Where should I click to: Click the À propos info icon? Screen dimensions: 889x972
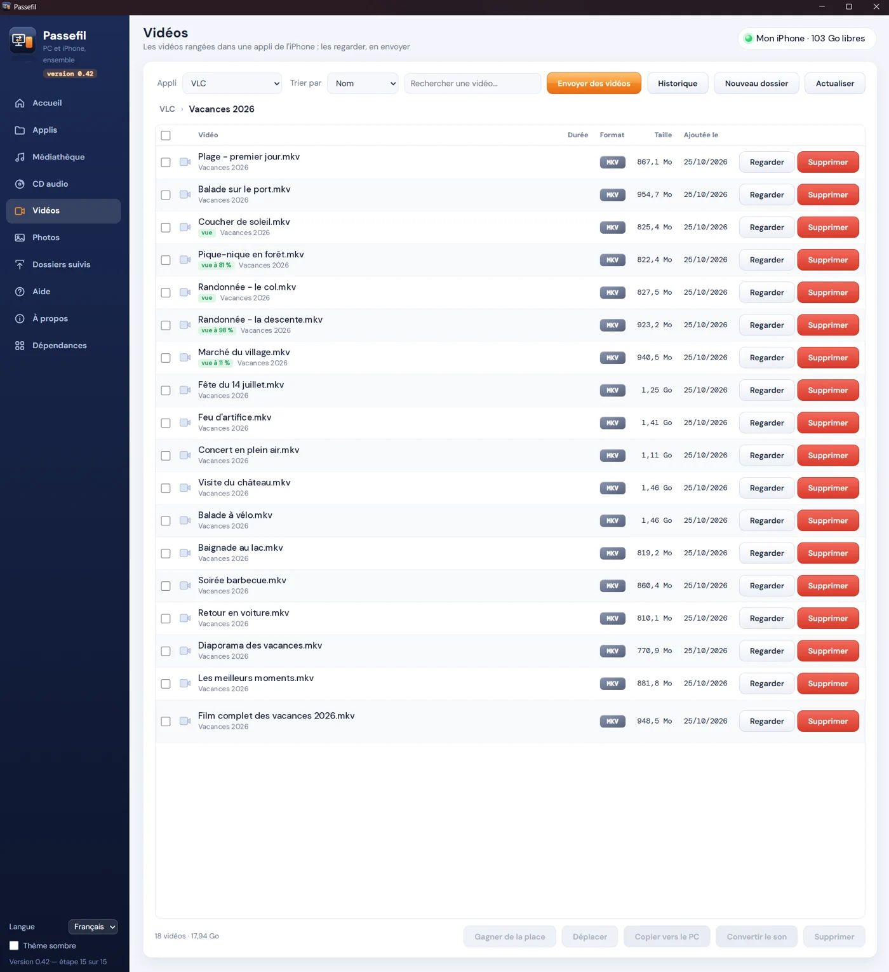(20, 319)
